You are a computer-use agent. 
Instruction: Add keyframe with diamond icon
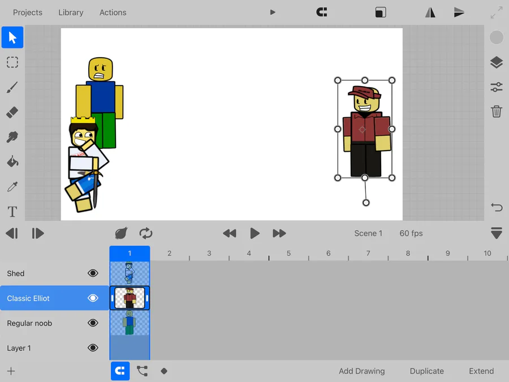click(164, 371)
